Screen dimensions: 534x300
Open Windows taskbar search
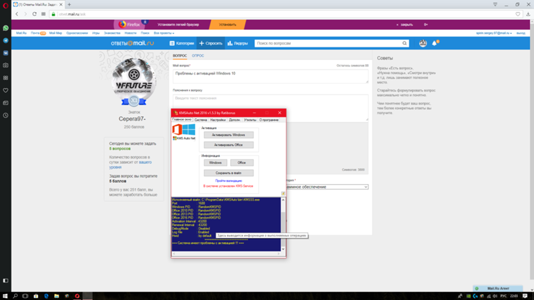pos(15,296)
